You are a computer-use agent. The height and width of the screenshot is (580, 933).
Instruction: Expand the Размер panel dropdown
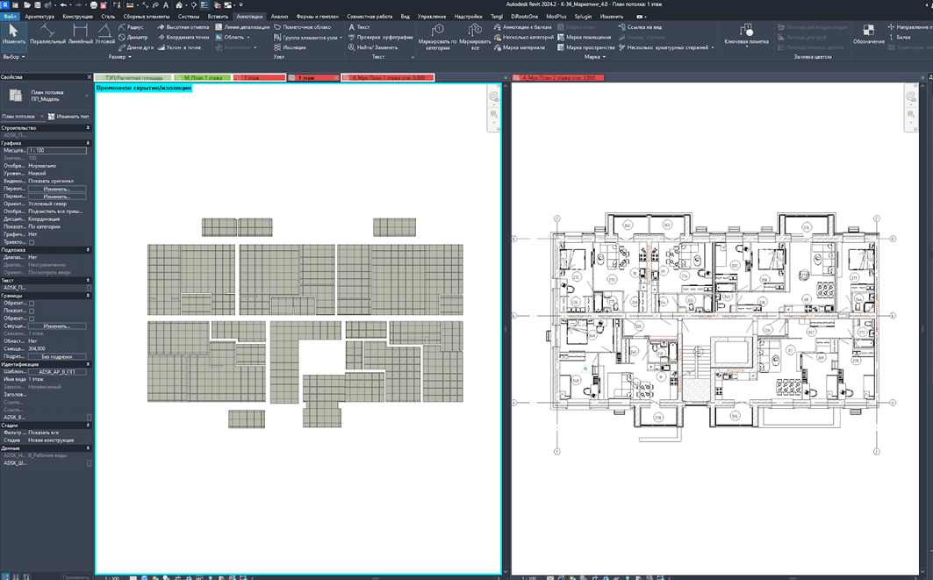tap(119, 57)
